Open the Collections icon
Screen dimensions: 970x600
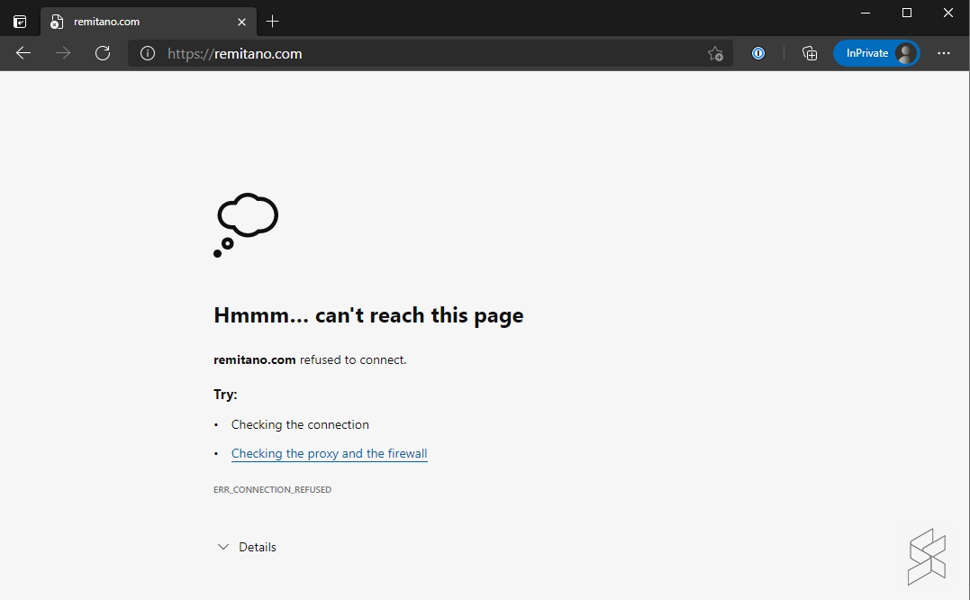coord(810,53)
